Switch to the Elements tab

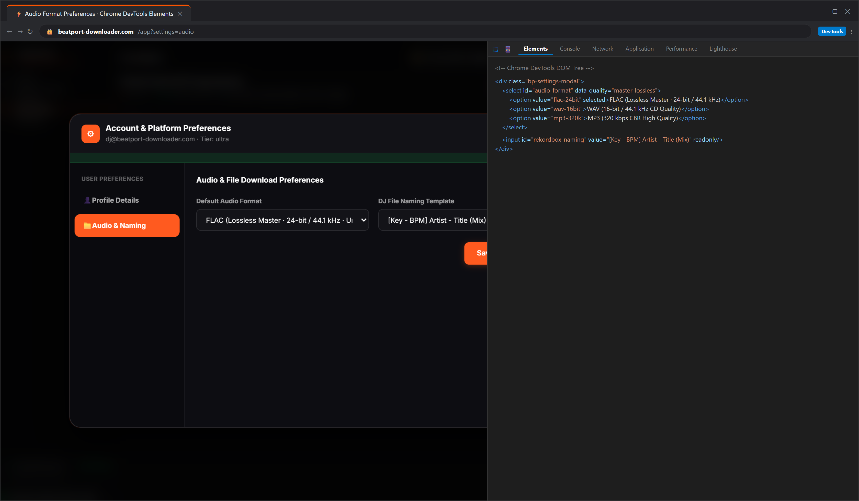point(535,49)
